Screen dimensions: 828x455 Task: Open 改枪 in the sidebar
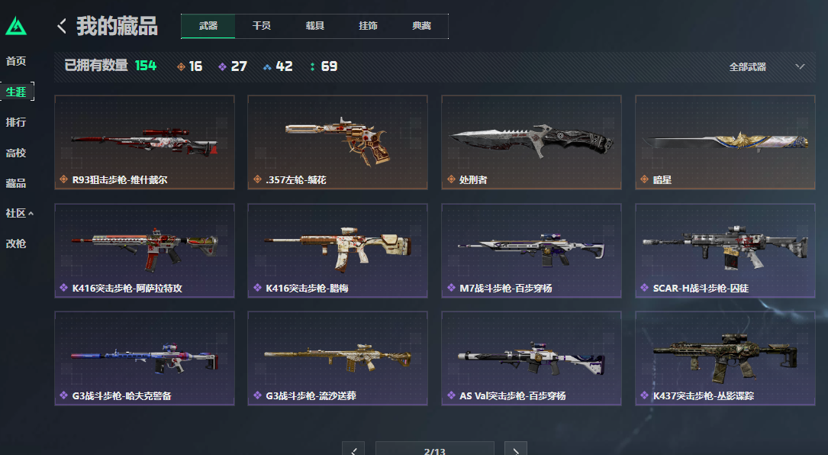point(16,244)
